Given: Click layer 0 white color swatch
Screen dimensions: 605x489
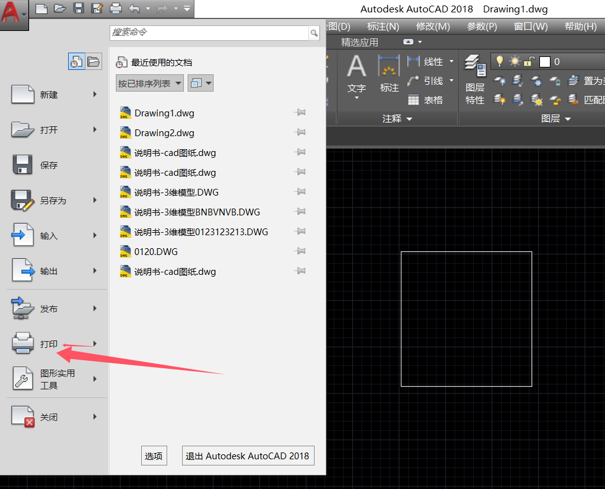Looking at the screenshot, I should coord(545,62).
